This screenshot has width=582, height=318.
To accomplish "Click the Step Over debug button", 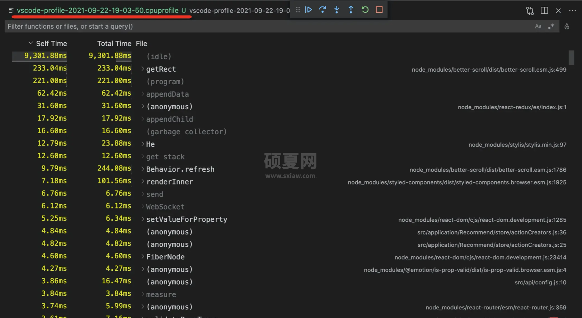I will pyautogui.click(x=323, y=10).
